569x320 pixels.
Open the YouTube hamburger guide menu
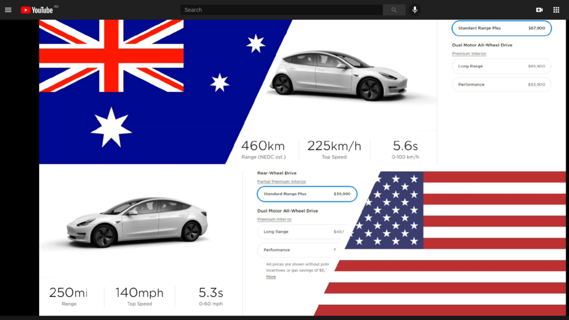(x=8, y=10)
